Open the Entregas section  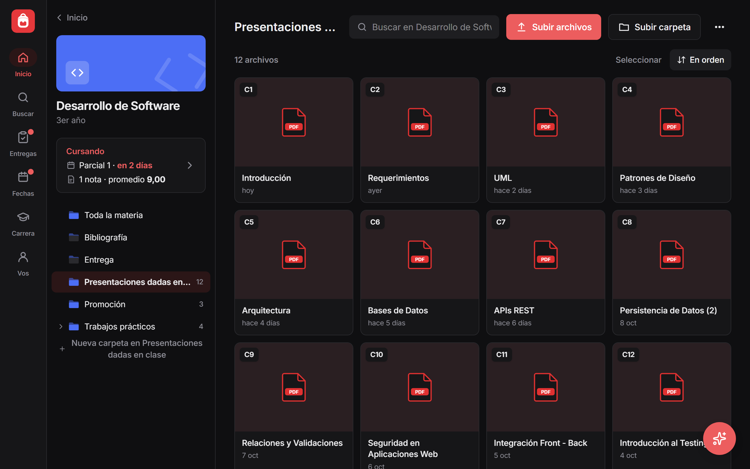[23, 144]
